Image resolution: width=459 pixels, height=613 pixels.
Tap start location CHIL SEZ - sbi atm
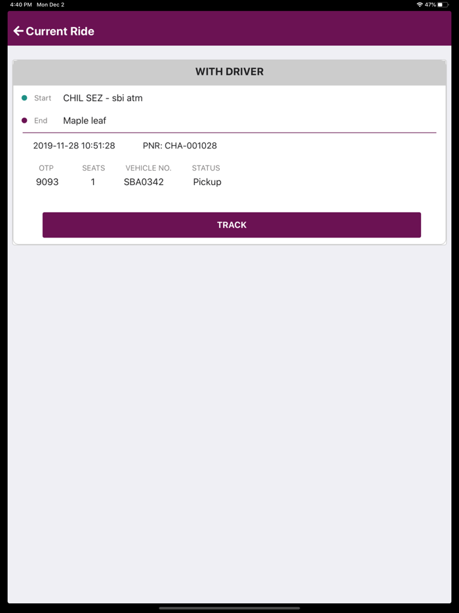click(102, 98)
